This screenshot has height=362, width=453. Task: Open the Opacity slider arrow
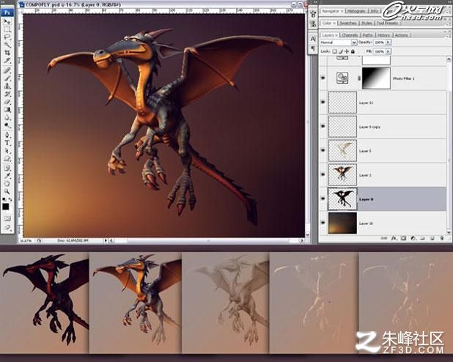(x=388, y=43)
